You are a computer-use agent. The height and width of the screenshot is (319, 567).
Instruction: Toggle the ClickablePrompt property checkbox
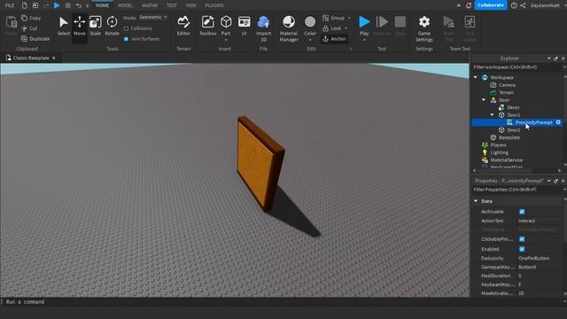coord(522,239)
